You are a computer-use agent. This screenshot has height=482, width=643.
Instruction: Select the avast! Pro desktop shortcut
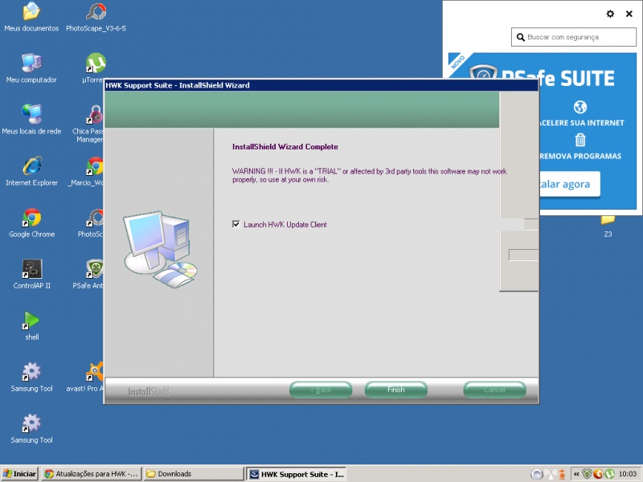85,377
